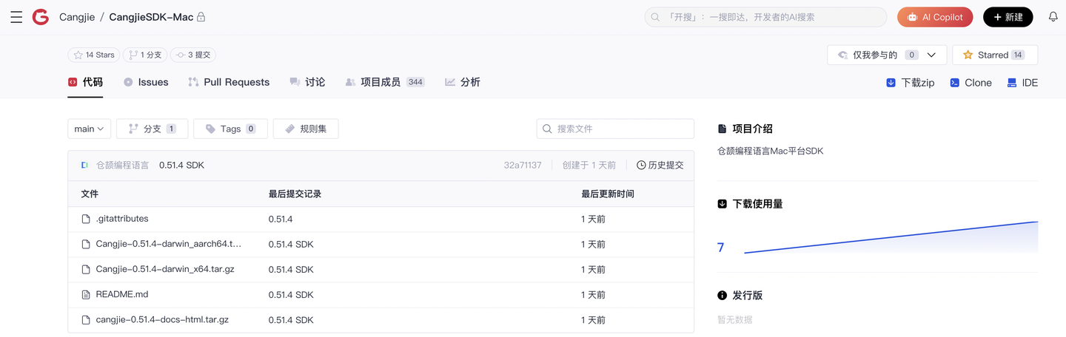Open the Clone terminal icon
Viewport: 1066px width, 337px height.
tap(955, 83)
